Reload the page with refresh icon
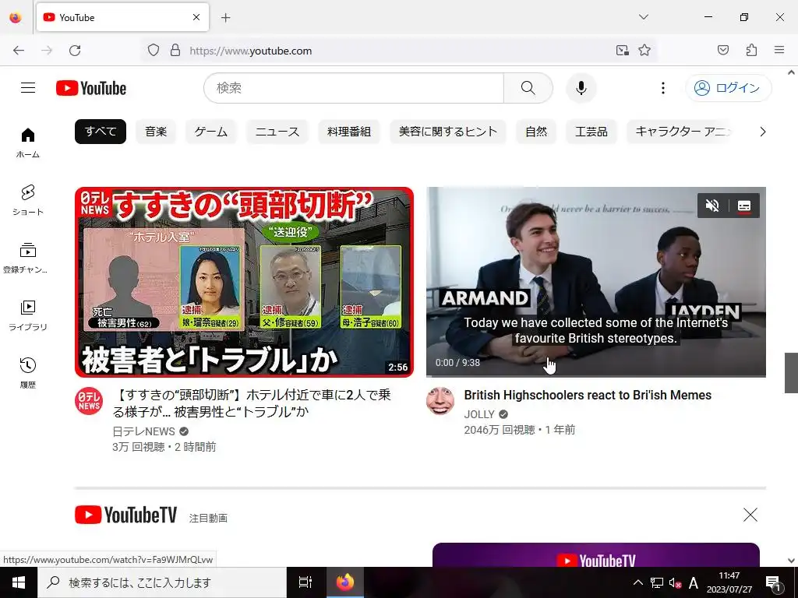 [x=75, y=51]
